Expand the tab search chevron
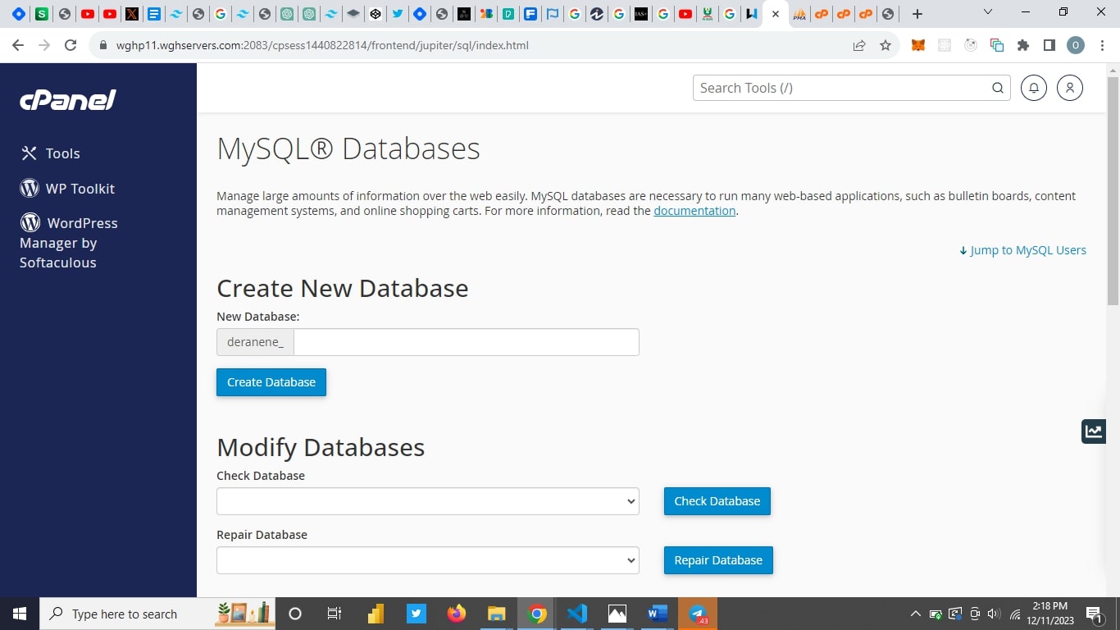Viewport: 1120px width, 630px height. [x=988, y=12]
